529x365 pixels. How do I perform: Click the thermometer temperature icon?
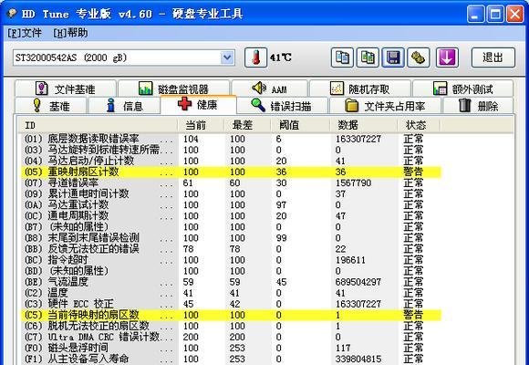pos(255,57)
